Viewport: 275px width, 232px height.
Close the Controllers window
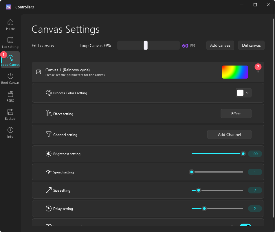(268, 5)
